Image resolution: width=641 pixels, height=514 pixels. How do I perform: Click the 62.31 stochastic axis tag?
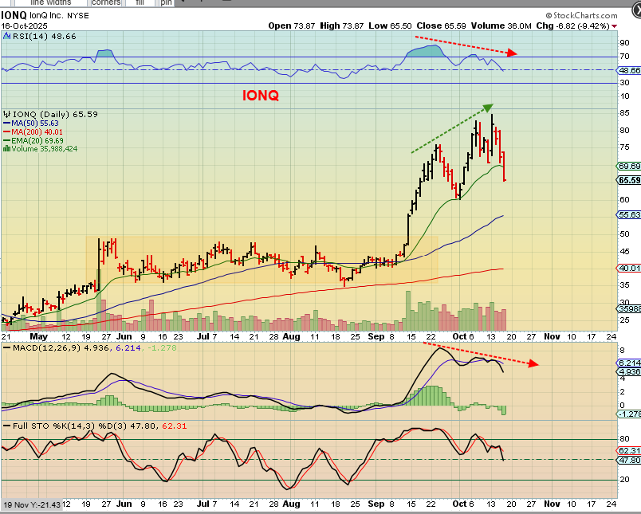629,450
